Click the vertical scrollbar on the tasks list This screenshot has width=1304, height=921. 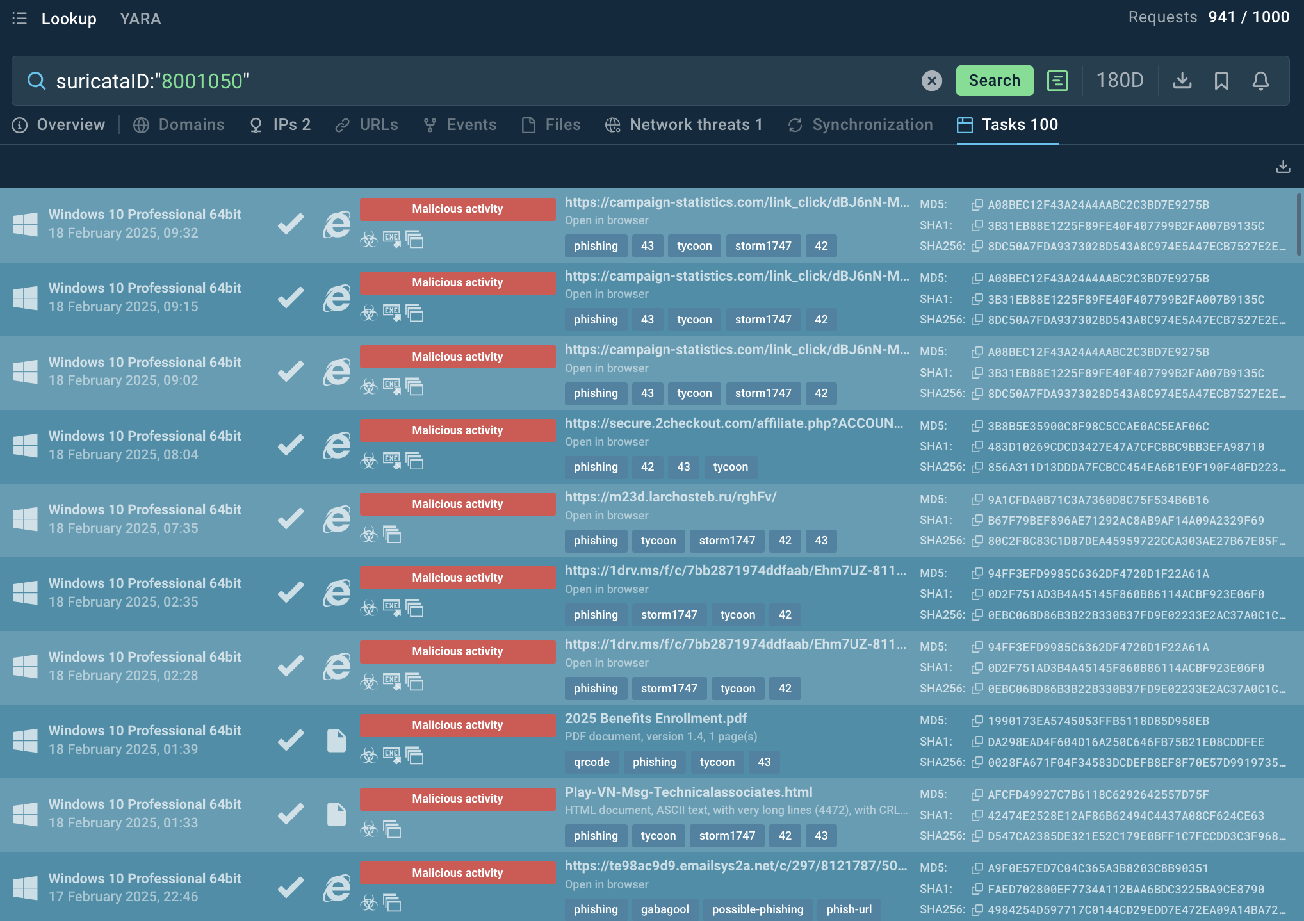tap(1299, 224)
